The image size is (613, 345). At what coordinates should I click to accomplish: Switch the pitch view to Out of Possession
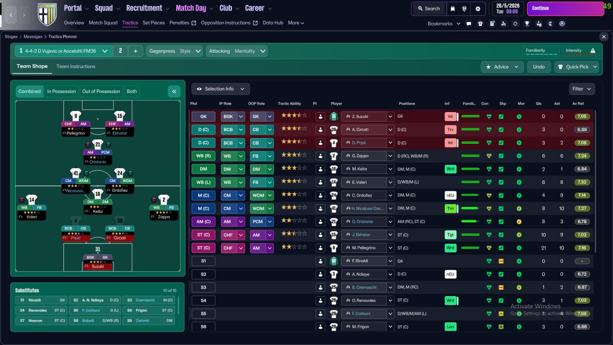(x=101, y=91)
